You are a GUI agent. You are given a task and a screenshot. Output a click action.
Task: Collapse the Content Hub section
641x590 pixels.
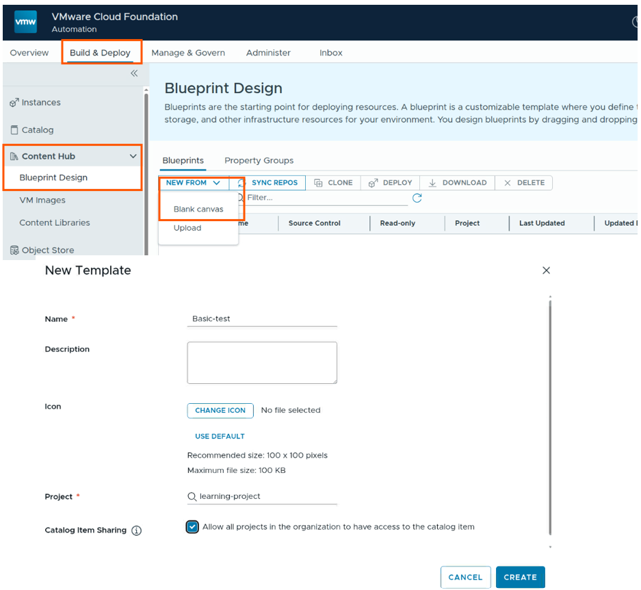point(133,156)
